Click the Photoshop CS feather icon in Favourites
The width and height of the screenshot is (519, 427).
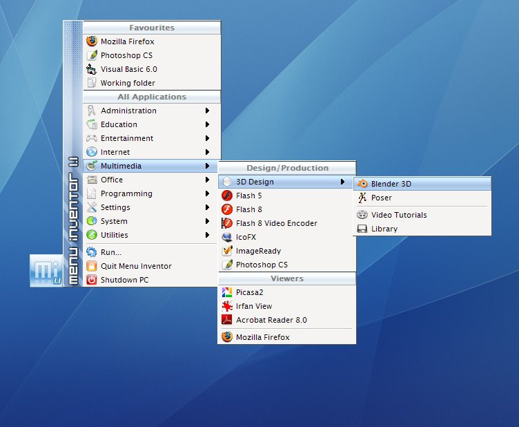tap(92, 55)
